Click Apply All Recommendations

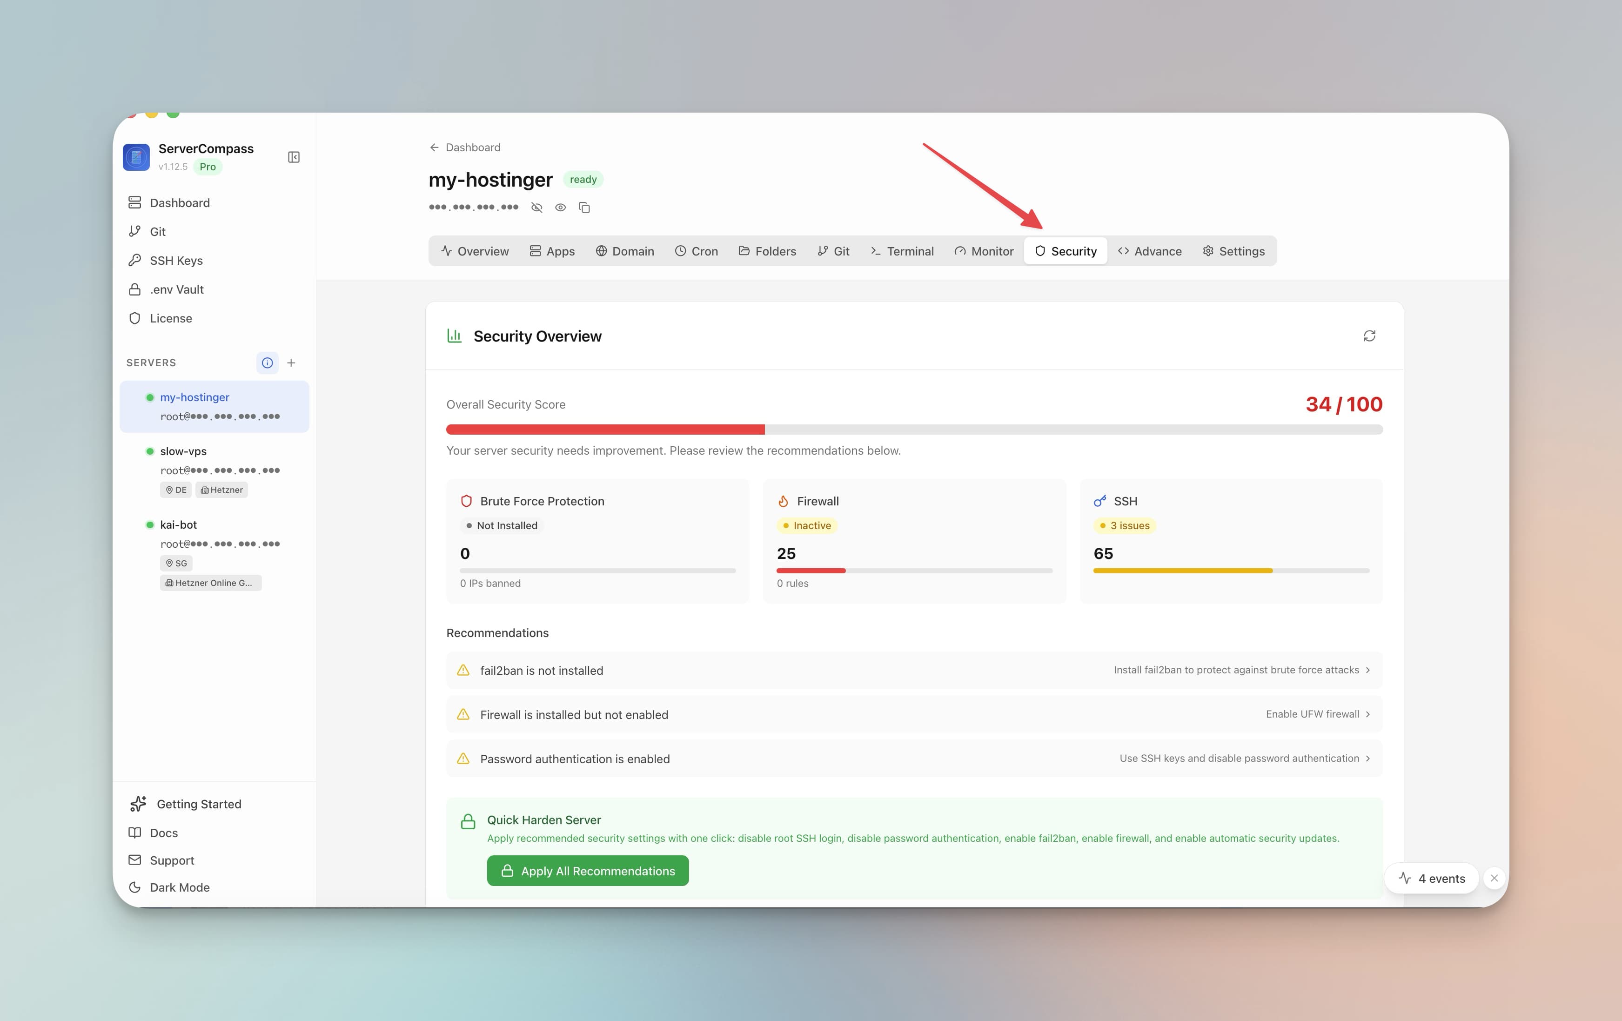(x=587, y=870)
